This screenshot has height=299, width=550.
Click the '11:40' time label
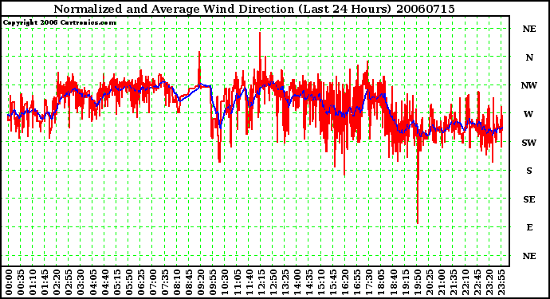pyautogui.click(x=249, y=282)
